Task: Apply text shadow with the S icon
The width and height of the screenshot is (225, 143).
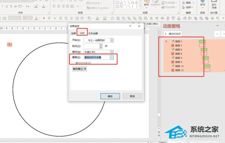Action: click(x=11, y=6)
